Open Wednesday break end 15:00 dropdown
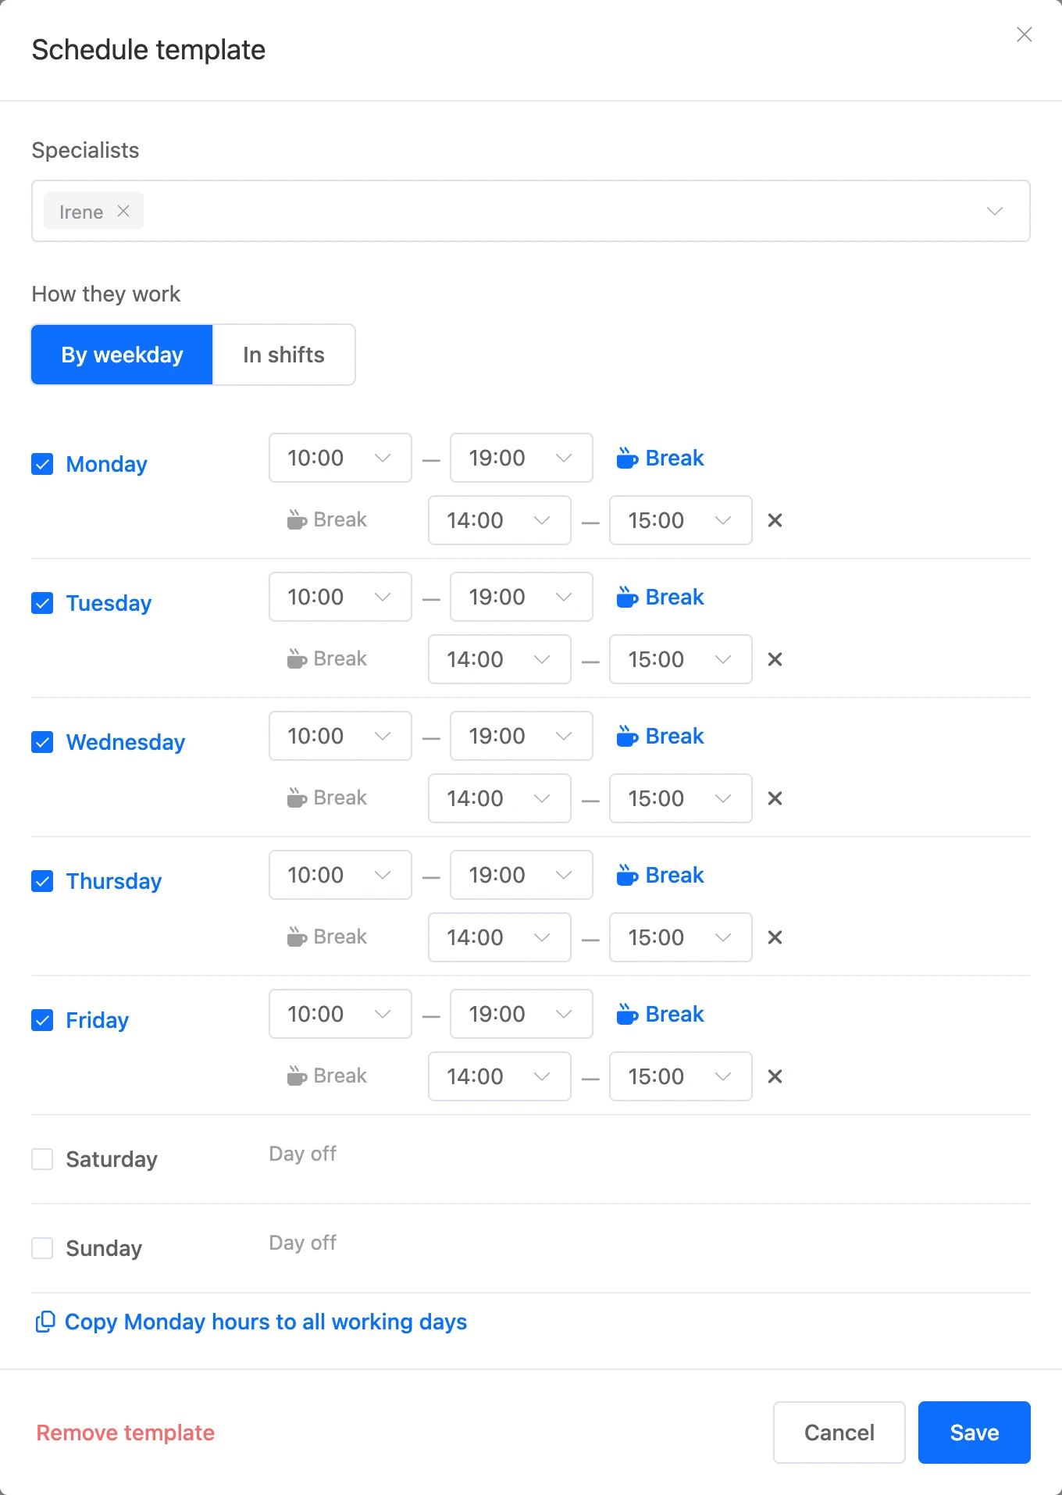This screenshot has width=1062, height=1495. [x=681, y=798]
